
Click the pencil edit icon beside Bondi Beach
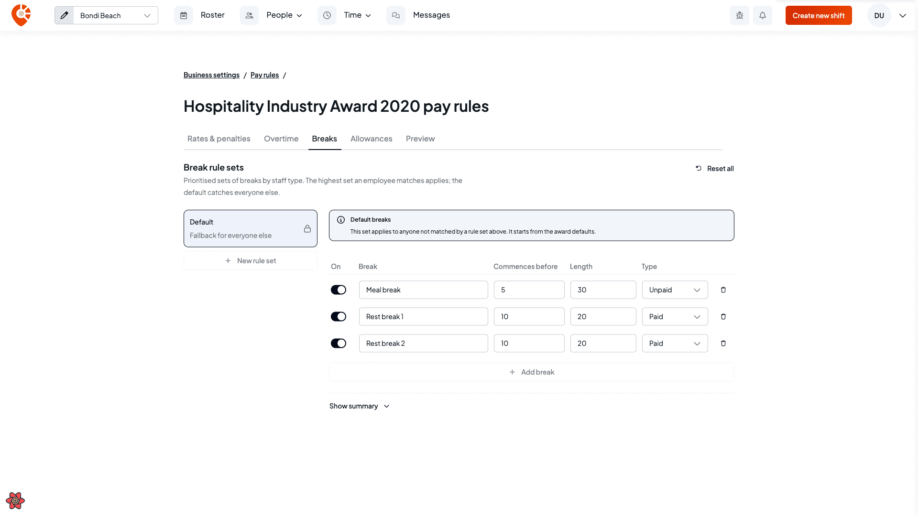tap(64, 15)
